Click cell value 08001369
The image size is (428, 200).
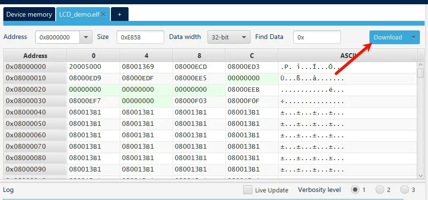point(146,67)
